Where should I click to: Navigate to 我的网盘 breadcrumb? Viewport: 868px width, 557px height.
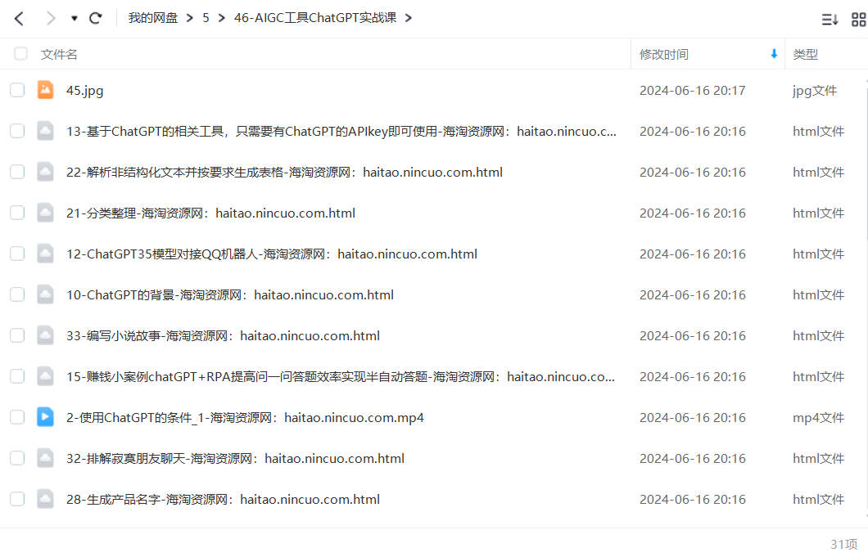click(x=153, y=18)
